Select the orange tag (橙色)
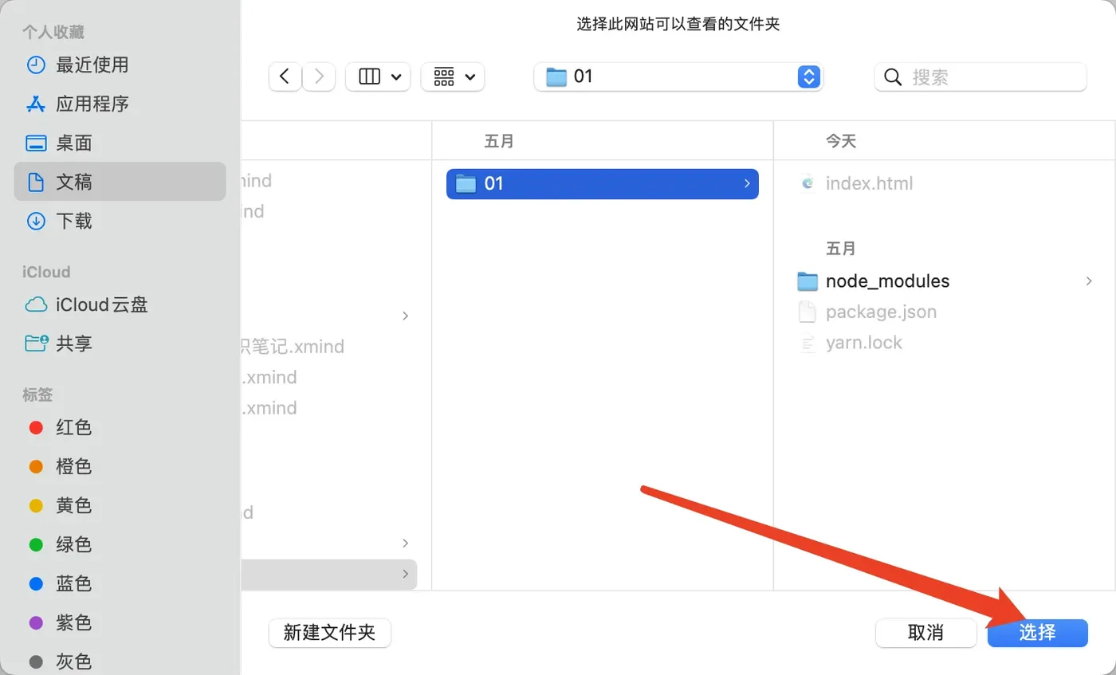This screenshot has height=675, width=1116. 120,466
